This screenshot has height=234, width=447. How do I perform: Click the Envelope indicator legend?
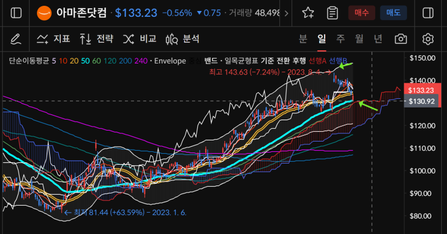point(170,61)
